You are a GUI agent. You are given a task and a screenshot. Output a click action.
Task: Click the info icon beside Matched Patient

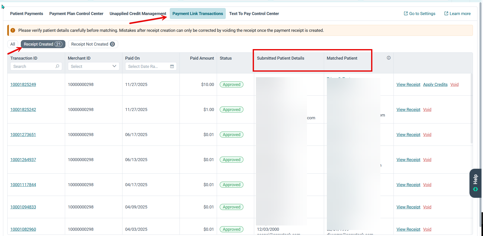point(389,58)
